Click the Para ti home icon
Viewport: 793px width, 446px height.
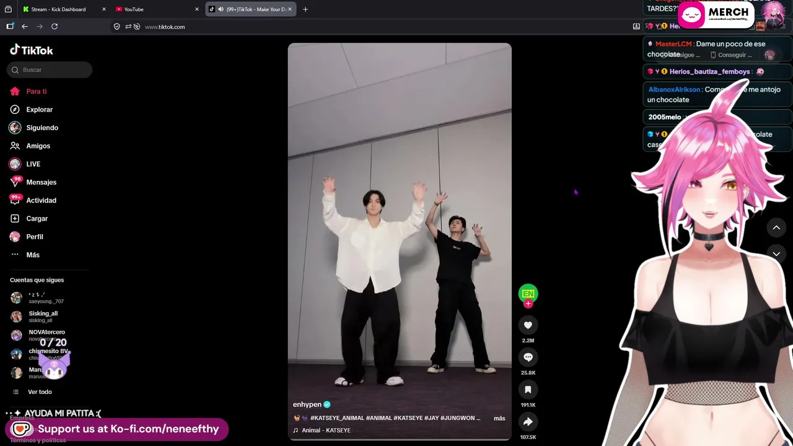(15, 92)
